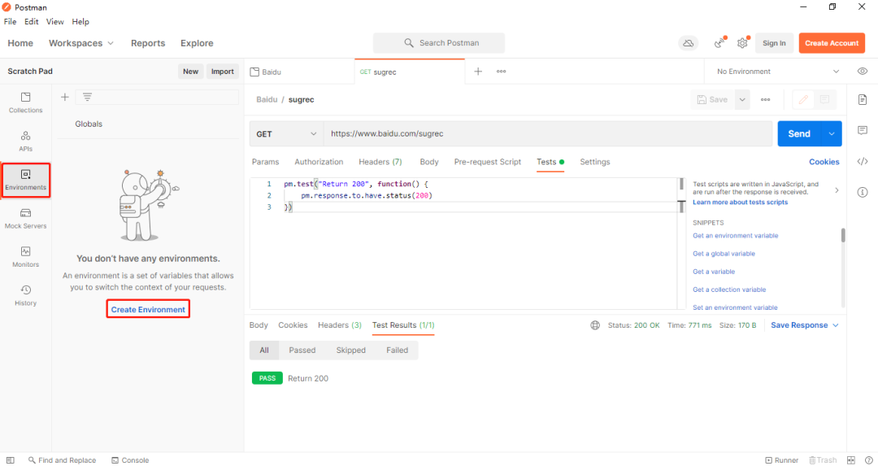Image resolution: width=878 pixels, height=466 pixels.
Task: Filter test results by Failed
Action: [x=397, y=350]
